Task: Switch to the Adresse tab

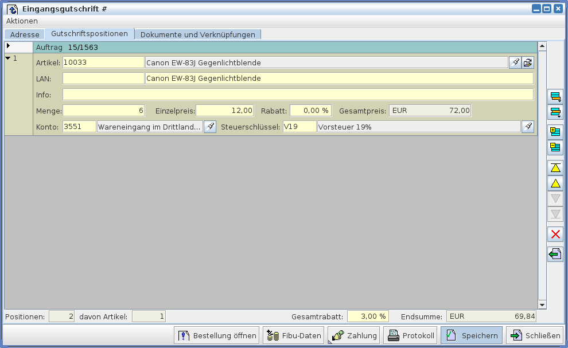Action: 25,34
